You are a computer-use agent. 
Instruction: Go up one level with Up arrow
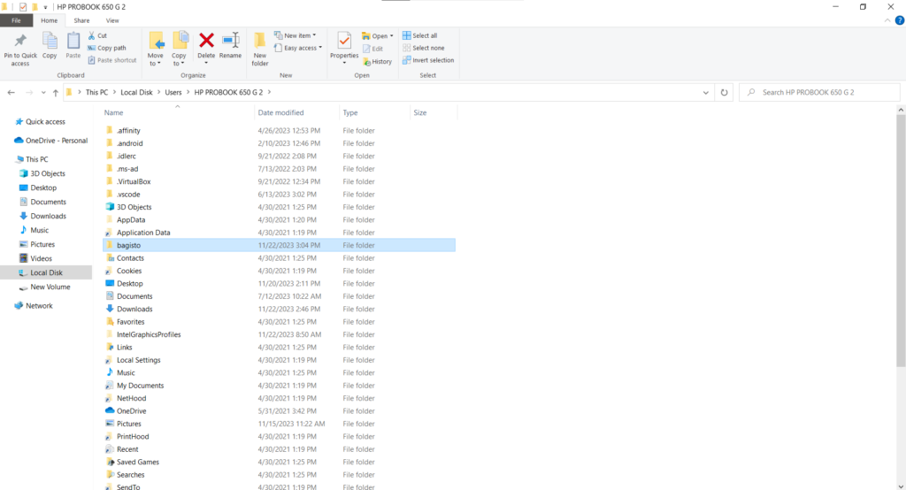pos(55,92)
